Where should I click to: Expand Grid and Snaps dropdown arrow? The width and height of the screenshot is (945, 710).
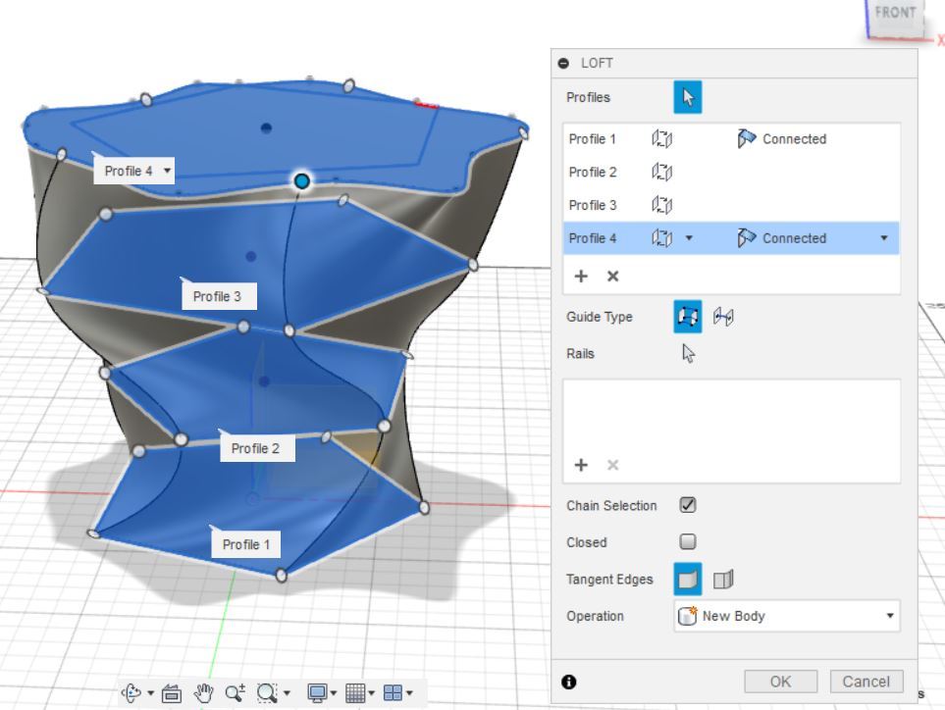click(371, 692)
